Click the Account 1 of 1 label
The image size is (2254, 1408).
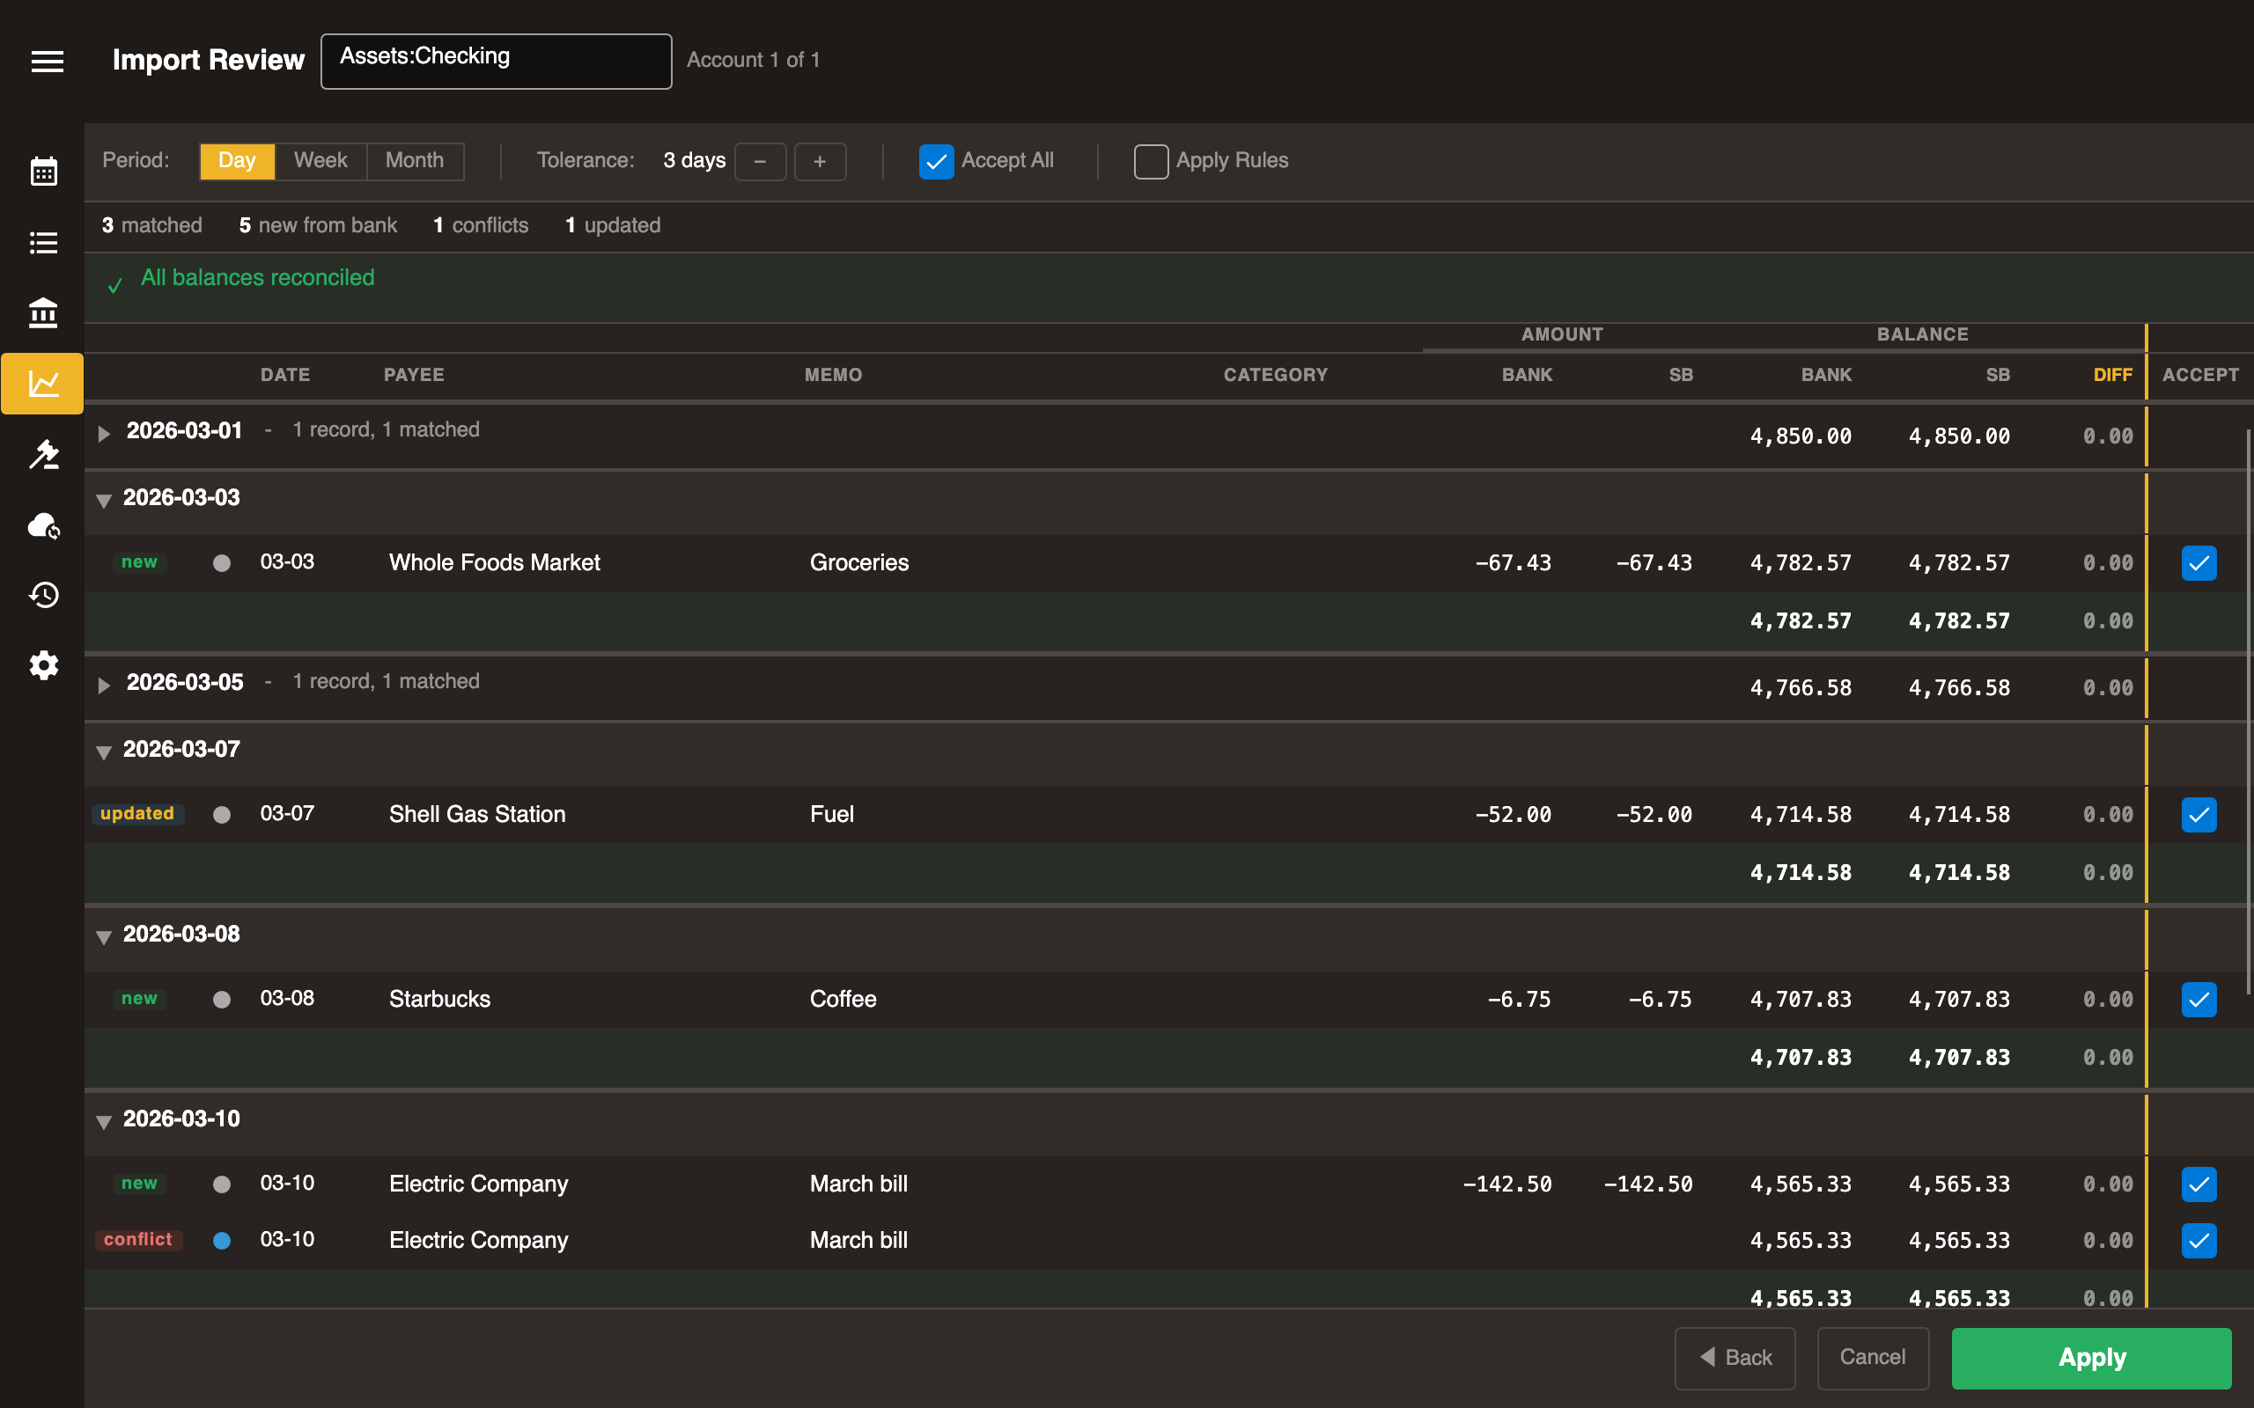pyautogui.click(x=753, y=61)
